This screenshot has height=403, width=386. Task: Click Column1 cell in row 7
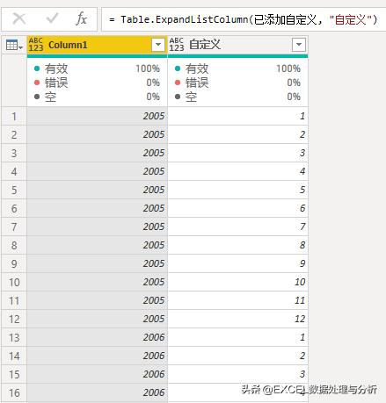[x=97, y=227]
